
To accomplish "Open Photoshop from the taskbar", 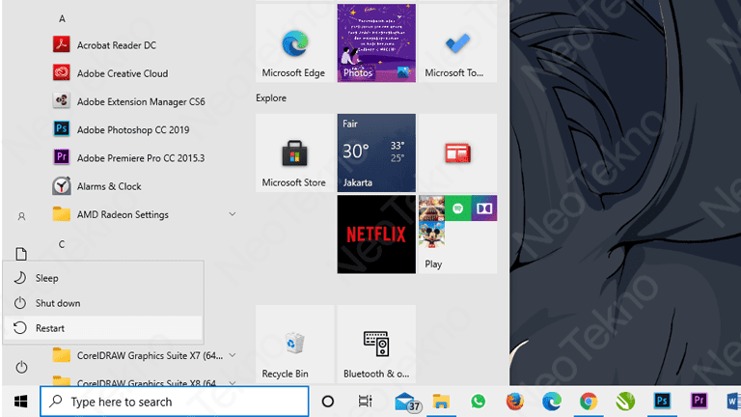I will tap(662, 402).
